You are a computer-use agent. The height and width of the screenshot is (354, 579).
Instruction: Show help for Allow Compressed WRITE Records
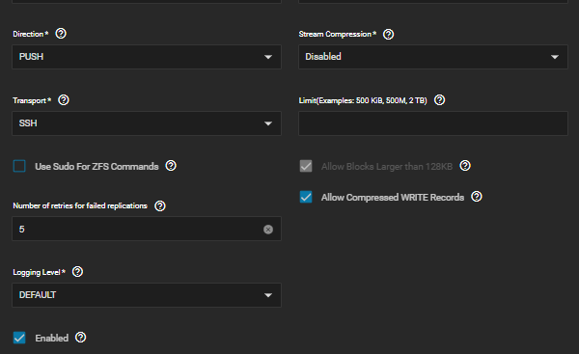coord(477,197)
